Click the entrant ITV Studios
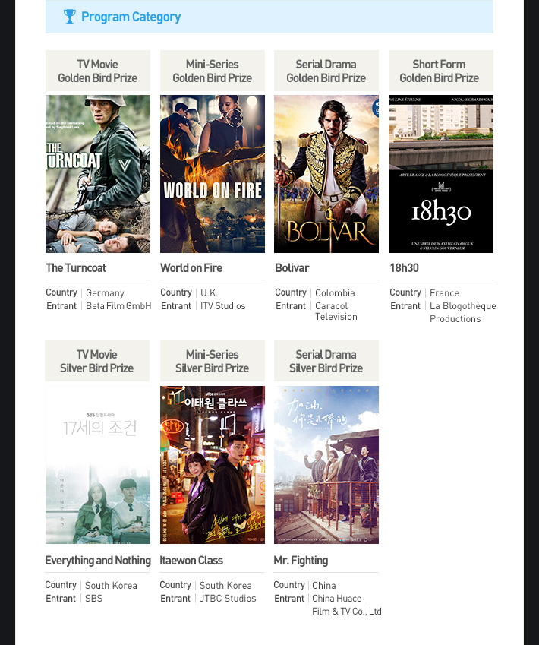Screen dimensions: 539x645 coord(223,306)
